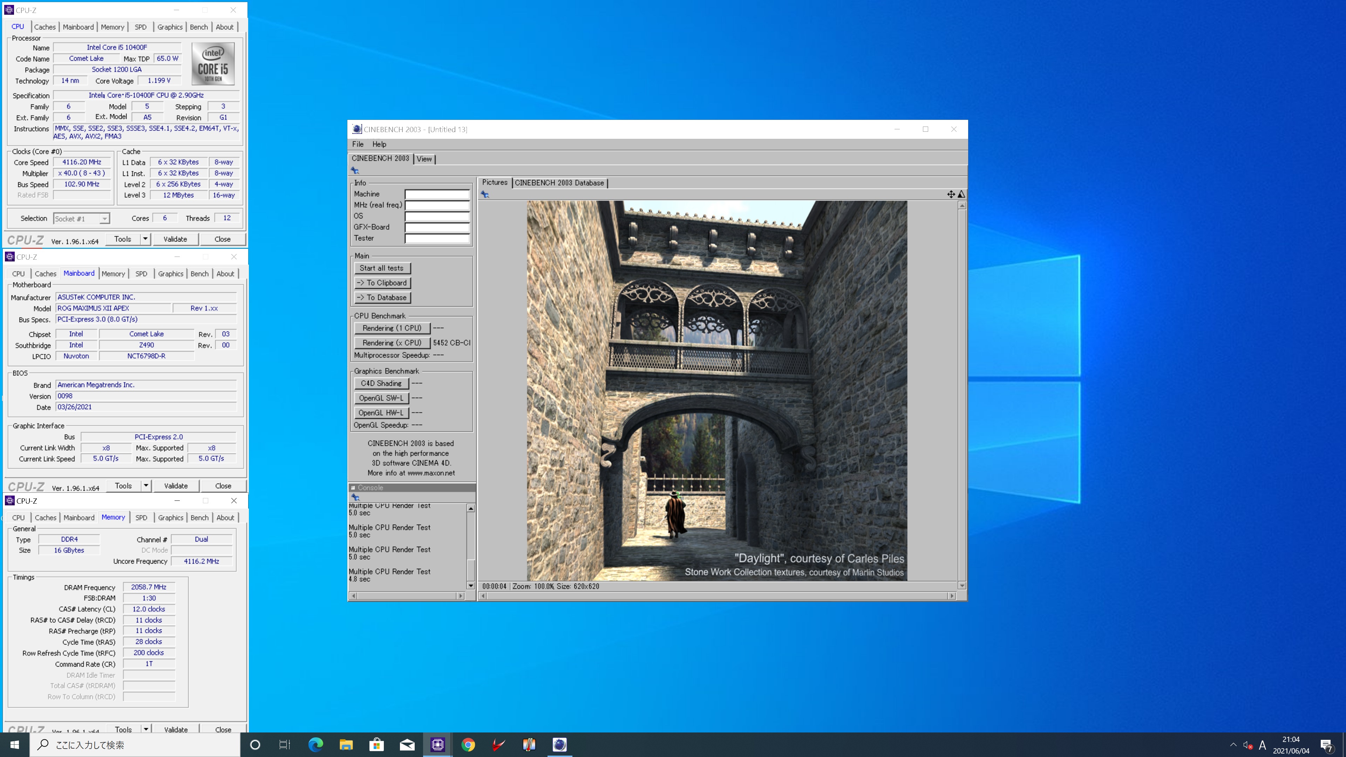Open the Socket #1 selection dropdown
This screenshot has width=1346, height=757.
(82, 219)
